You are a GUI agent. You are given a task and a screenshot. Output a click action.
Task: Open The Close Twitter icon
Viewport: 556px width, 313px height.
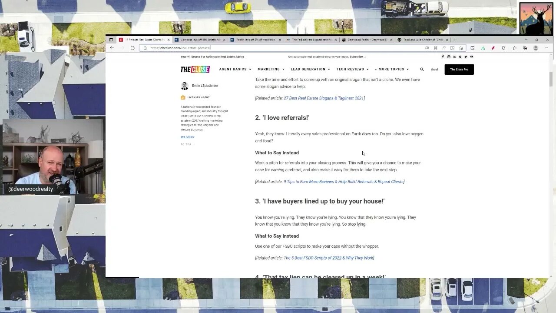(x=466, y=57)
